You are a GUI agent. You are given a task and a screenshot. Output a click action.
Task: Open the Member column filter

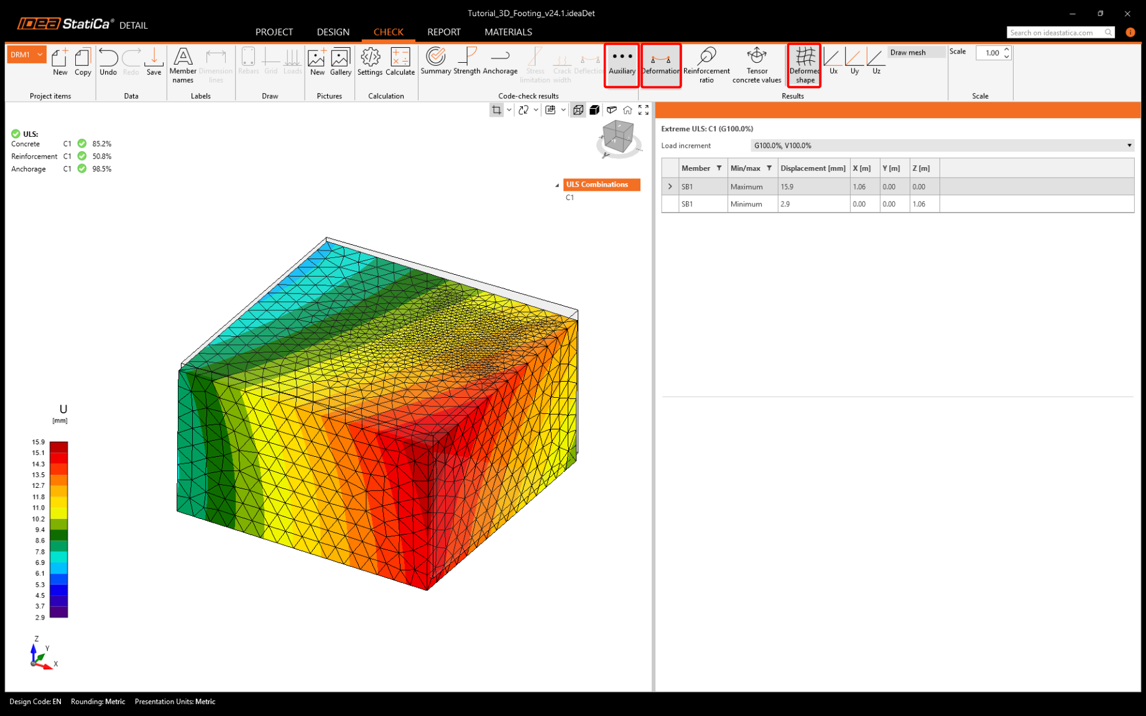(719, 168)
